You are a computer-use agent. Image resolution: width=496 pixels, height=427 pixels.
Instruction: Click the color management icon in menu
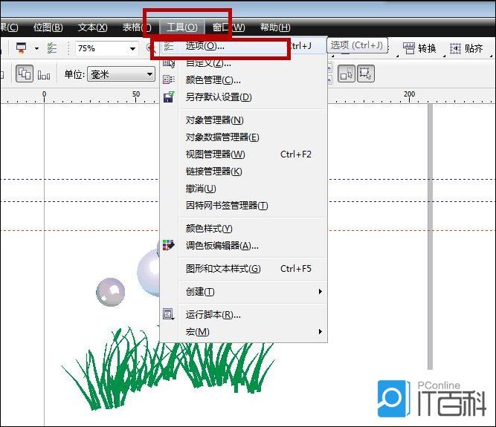[169, 79]
